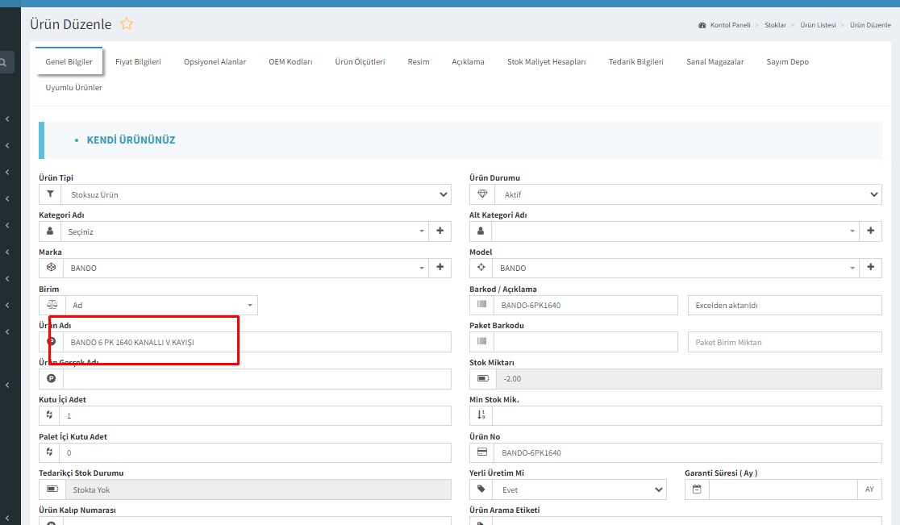
Task: Click the Min Stok Mik. input field
Action: [x=685, y=415]
